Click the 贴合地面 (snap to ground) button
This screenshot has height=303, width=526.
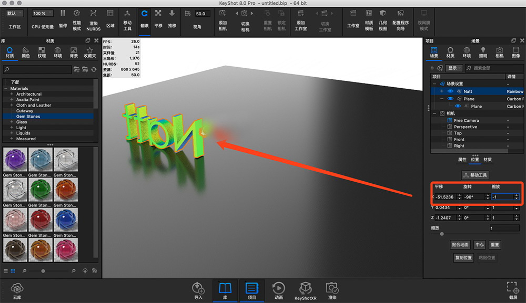tap(460, 245)
